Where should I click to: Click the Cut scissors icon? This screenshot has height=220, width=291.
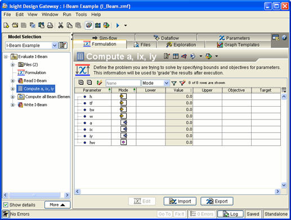coord(60,25)
